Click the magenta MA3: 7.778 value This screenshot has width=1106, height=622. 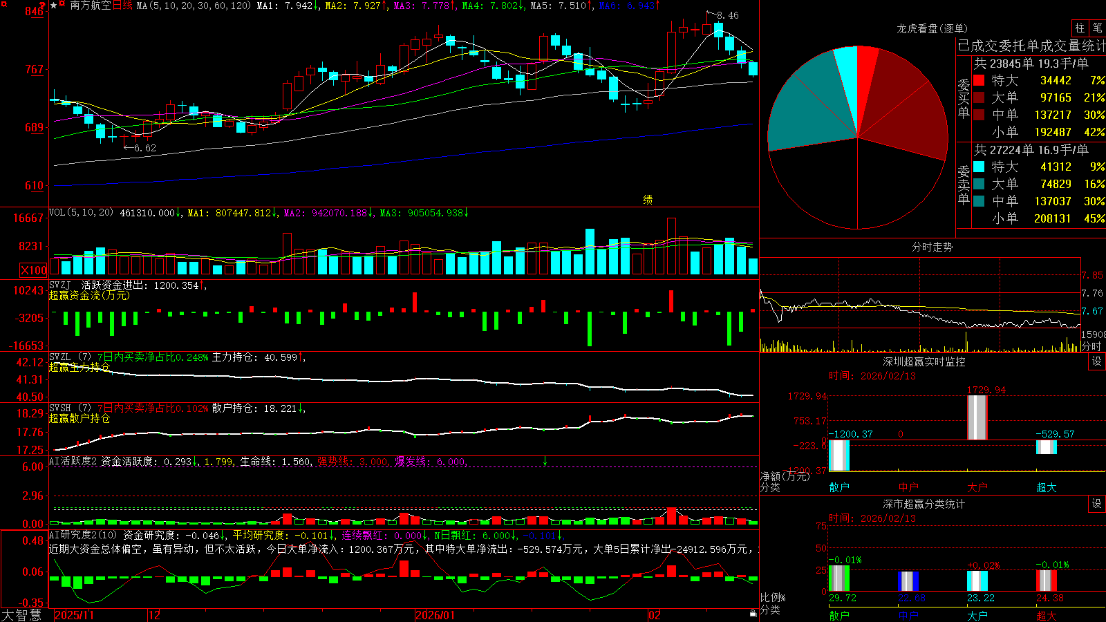(422, 6)
